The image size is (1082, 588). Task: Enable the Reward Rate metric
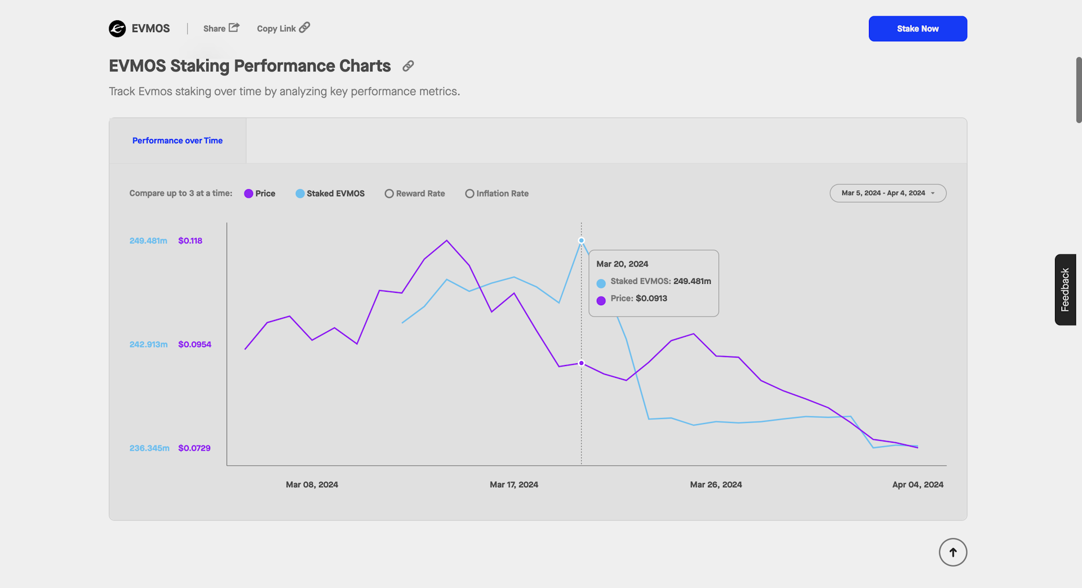[414, 193]
